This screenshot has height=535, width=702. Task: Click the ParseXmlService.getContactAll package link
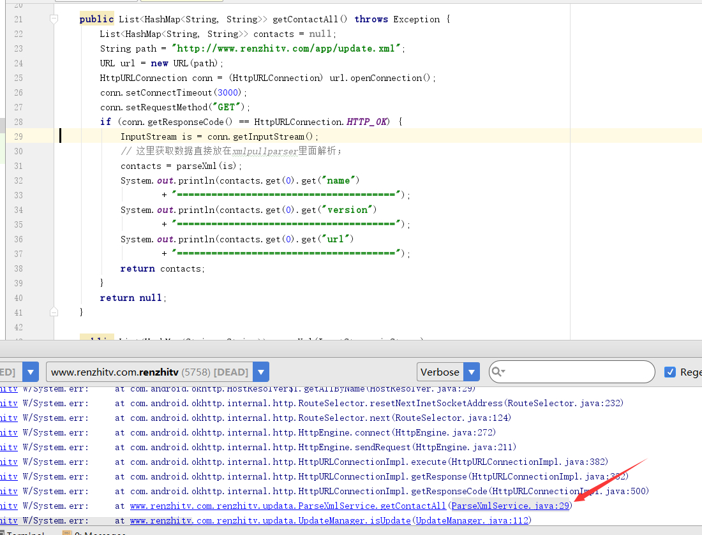[x=288, y=506]
